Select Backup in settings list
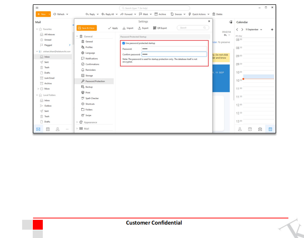304x238 pixels. click(x=89, y=87)
